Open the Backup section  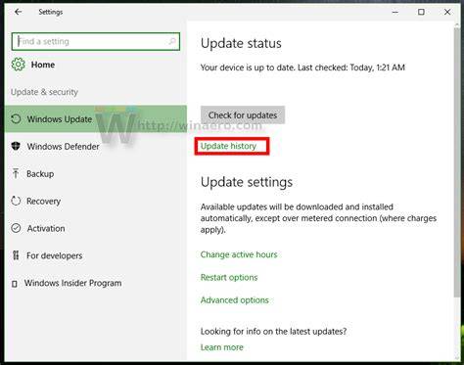(96, 173)
